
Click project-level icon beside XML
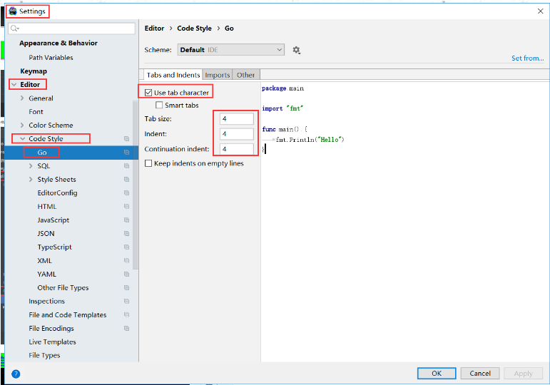[127, 261]
